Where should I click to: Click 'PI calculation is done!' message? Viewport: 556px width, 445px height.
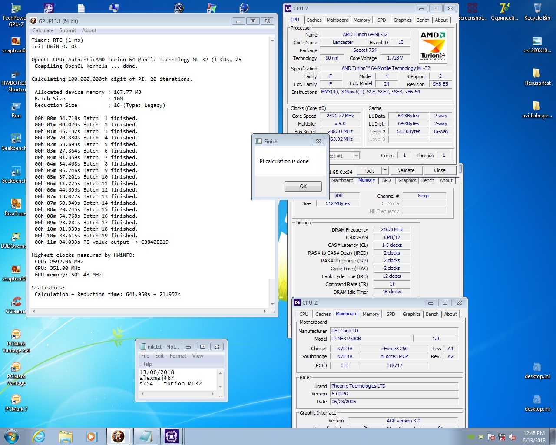pos(285,161)
